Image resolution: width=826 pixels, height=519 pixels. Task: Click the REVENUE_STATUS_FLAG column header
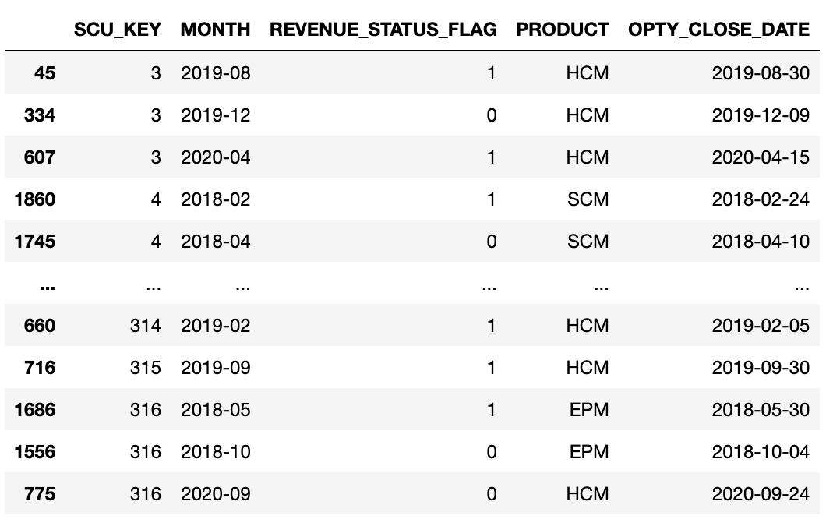point(383,30)
